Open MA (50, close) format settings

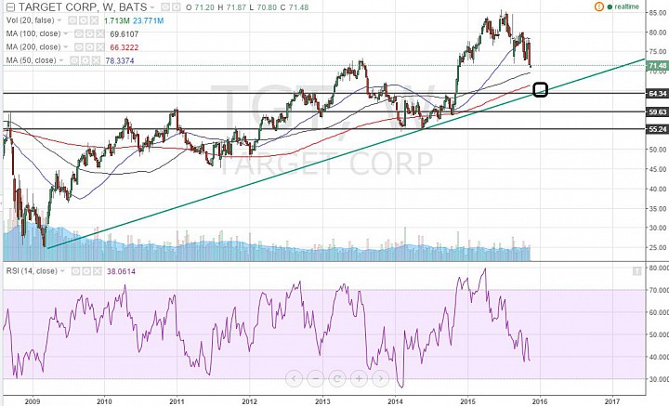85,60
